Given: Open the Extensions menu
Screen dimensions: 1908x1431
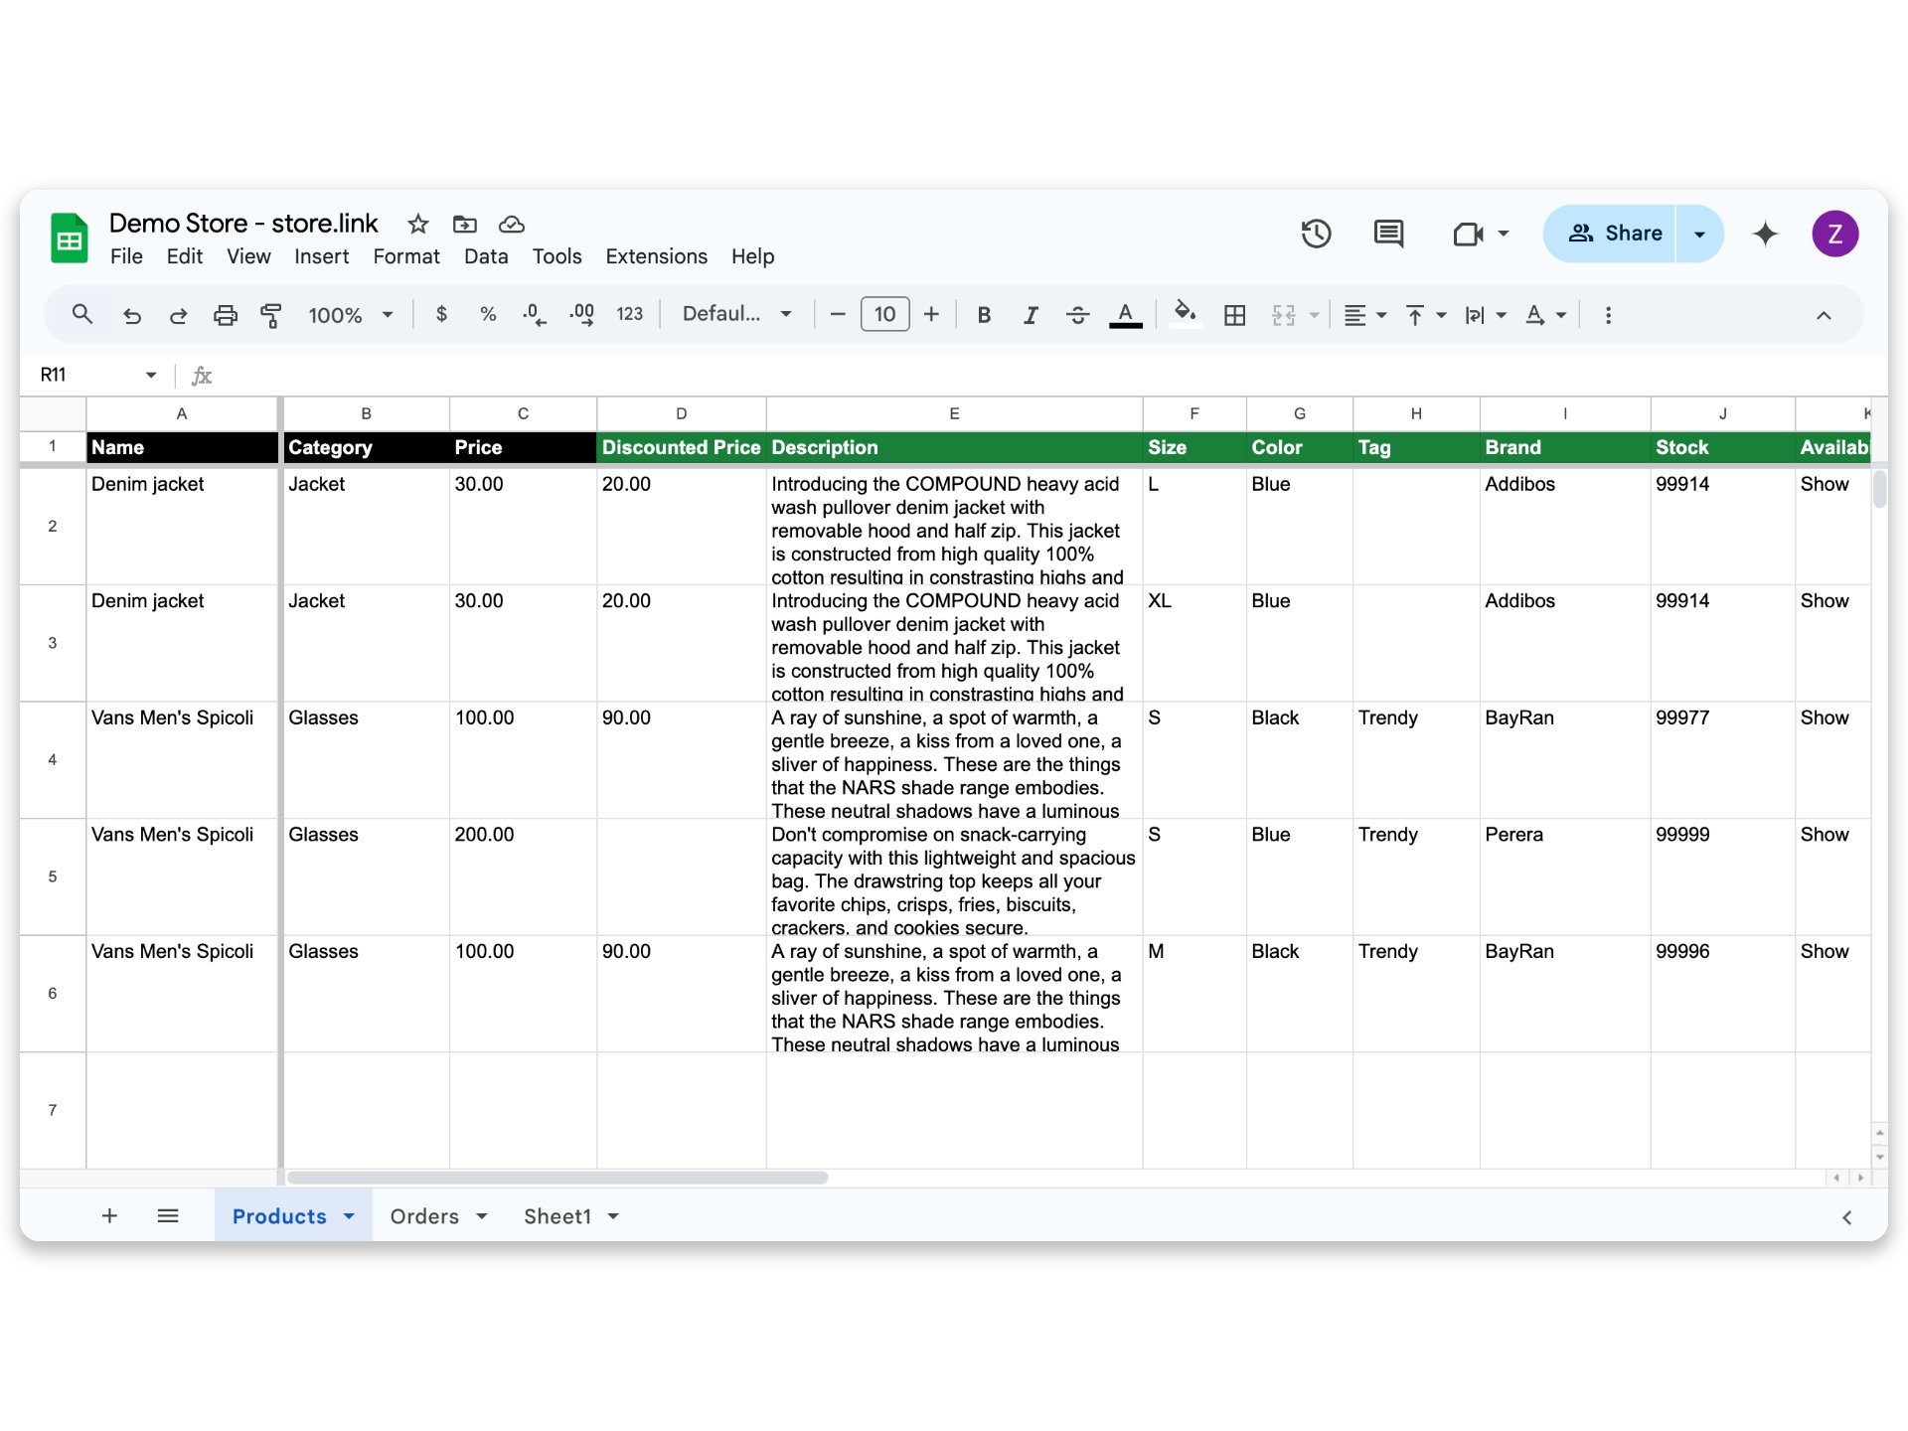Looking at the screenshot, I should coord(656,256).
